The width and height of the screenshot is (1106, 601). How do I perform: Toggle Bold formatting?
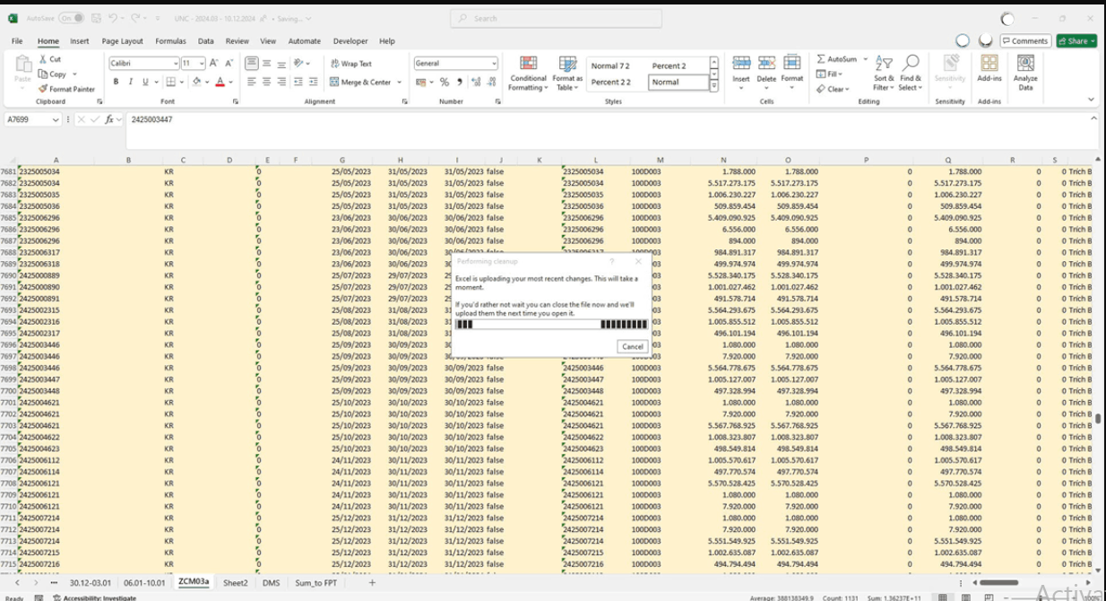coord(117,82)
